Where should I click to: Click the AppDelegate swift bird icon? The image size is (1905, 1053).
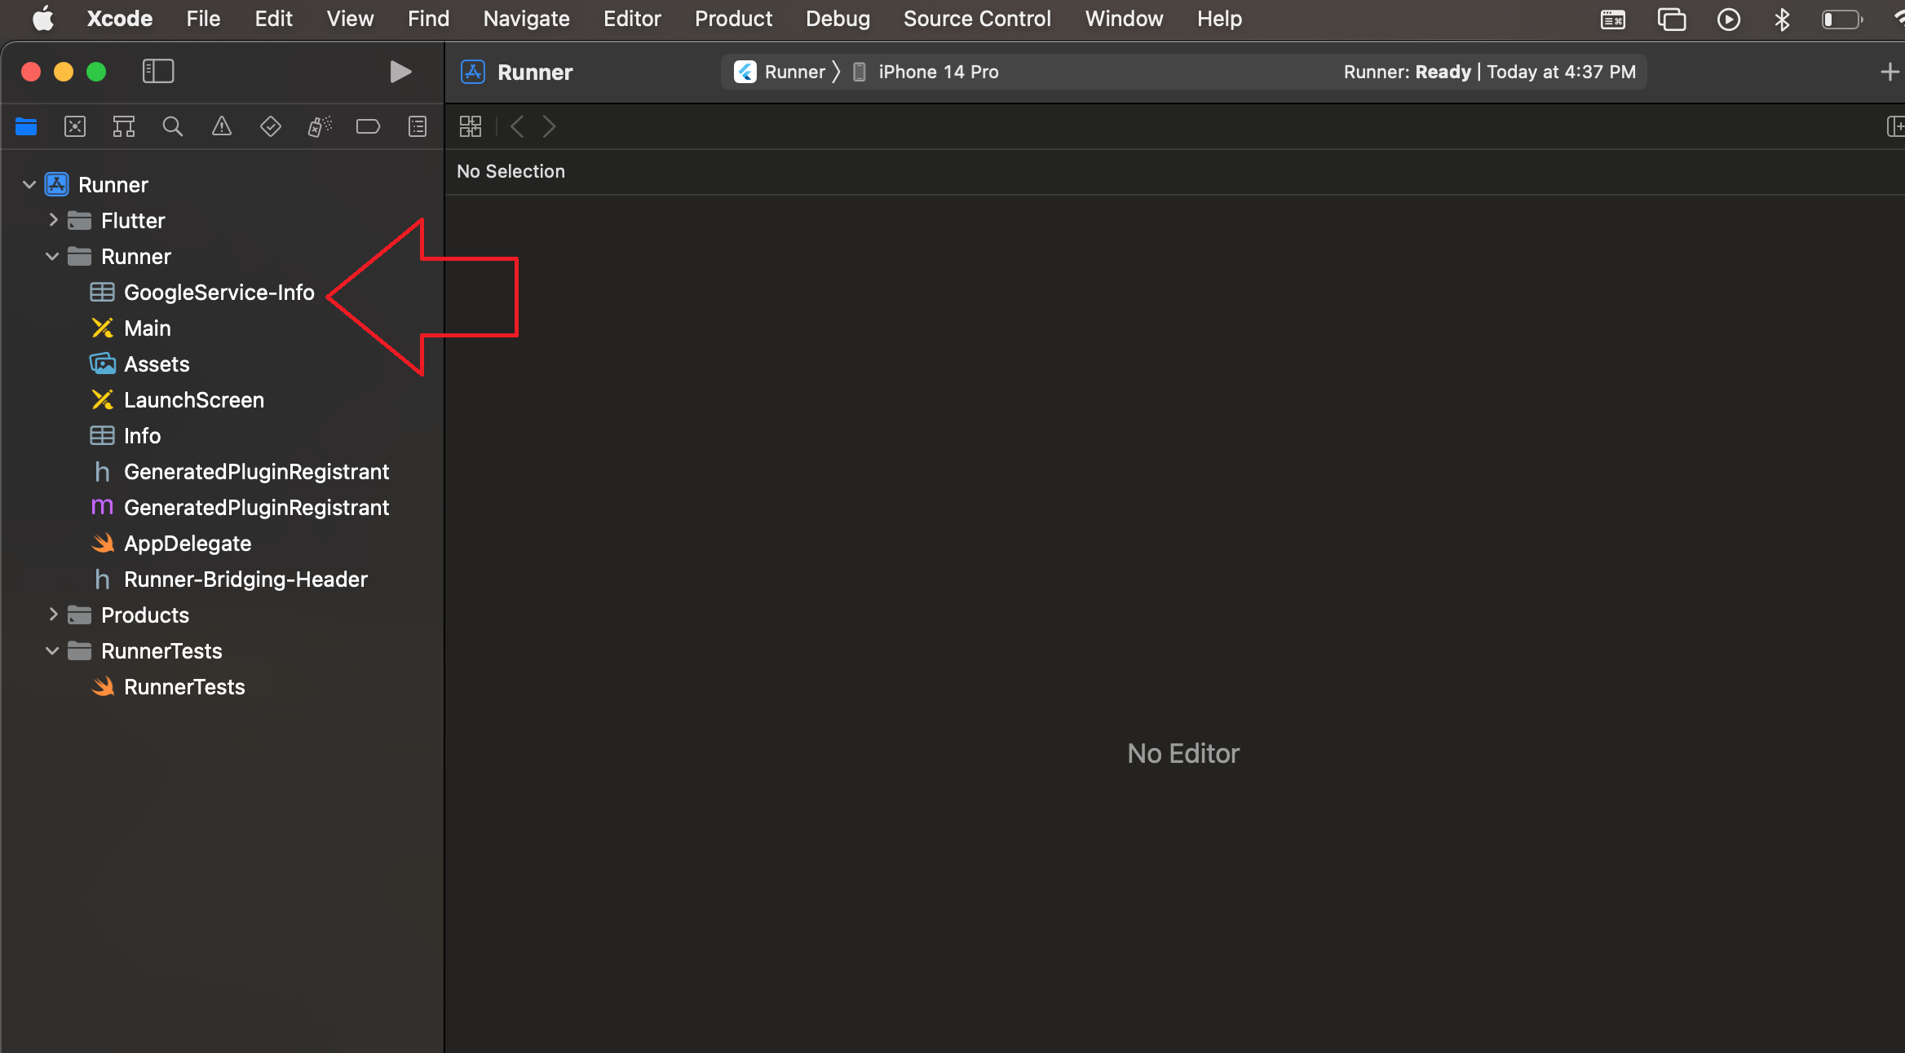(103, 543)
